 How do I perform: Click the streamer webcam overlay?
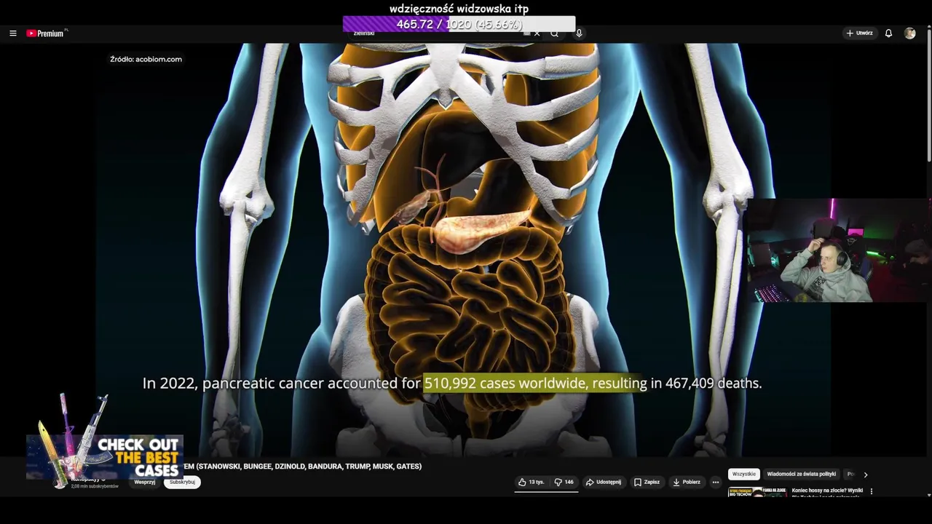[837, 250]
